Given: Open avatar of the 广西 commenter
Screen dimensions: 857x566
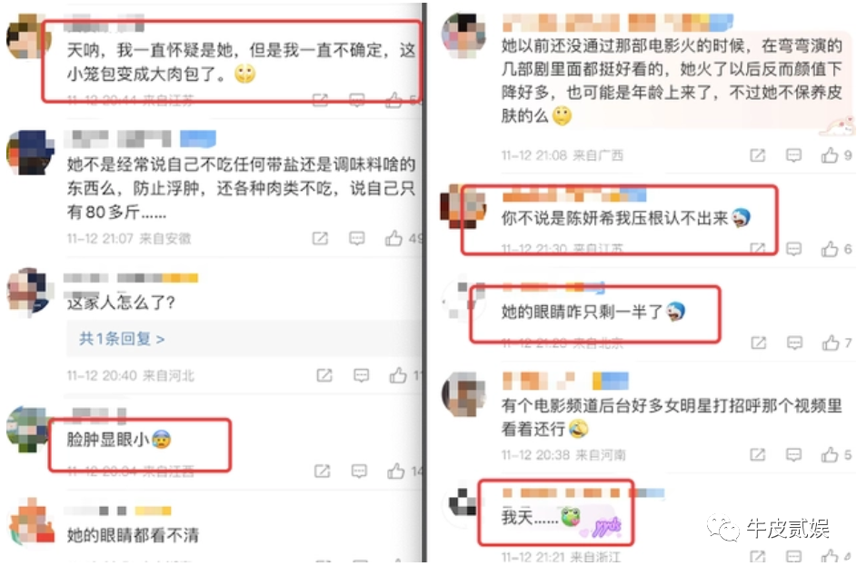Looking at the screenshot, I should pos(463,35).
